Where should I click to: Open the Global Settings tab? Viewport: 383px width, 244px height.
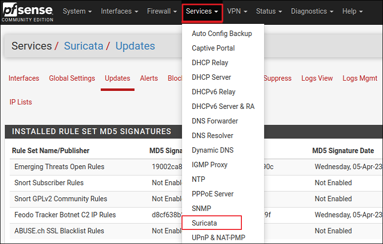click(x=72, y=78)
